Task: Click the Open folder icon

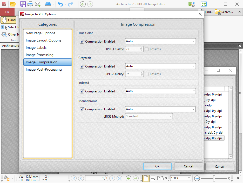Action: pos(12,4)
